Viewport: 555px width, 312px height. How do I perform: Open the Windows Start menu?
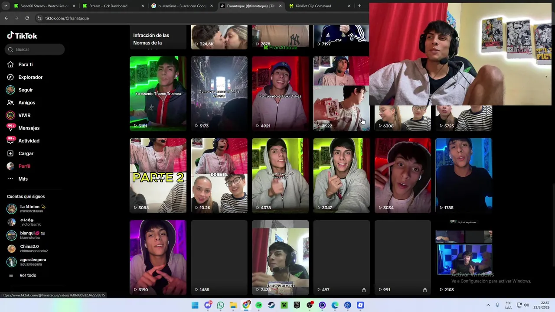195,305
